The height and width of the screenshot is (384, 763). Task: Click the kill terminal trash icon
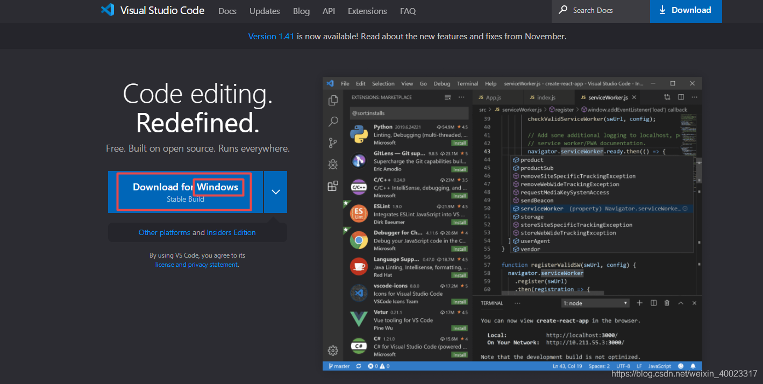click(x=667, y=303)
